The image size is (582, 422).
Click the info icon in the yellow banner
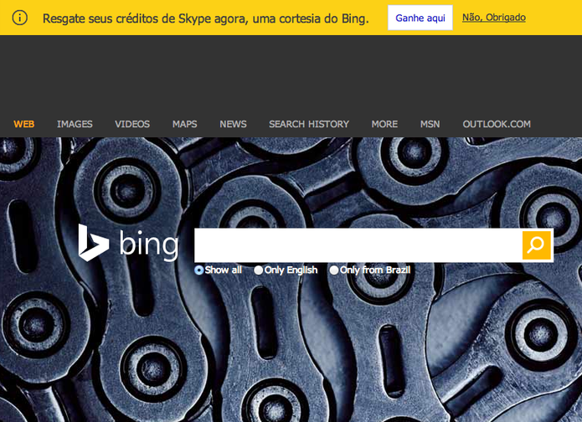(19, 18)
